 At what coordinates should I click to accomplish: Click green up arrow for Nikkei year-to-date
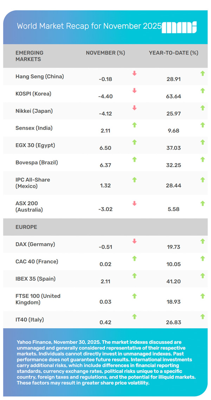203,108
